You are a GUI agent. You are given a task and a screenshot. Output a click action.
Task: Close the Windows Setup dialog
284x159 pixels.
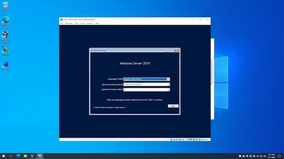tap(177, 50)
